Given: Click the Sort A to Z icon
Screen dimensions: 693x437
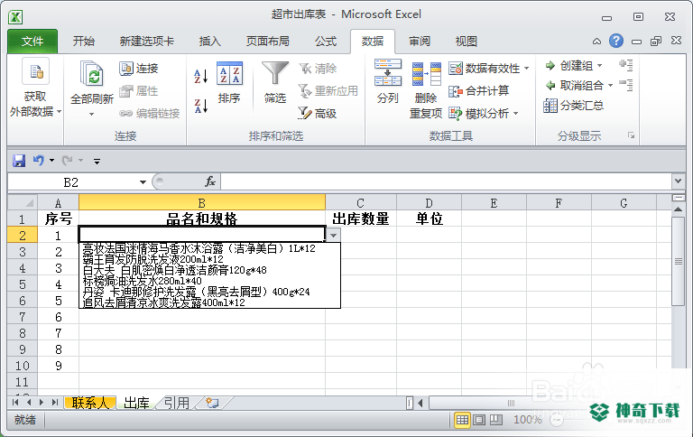Looking at the screenshot, I should pyautogui.click(x=201, y=76).
